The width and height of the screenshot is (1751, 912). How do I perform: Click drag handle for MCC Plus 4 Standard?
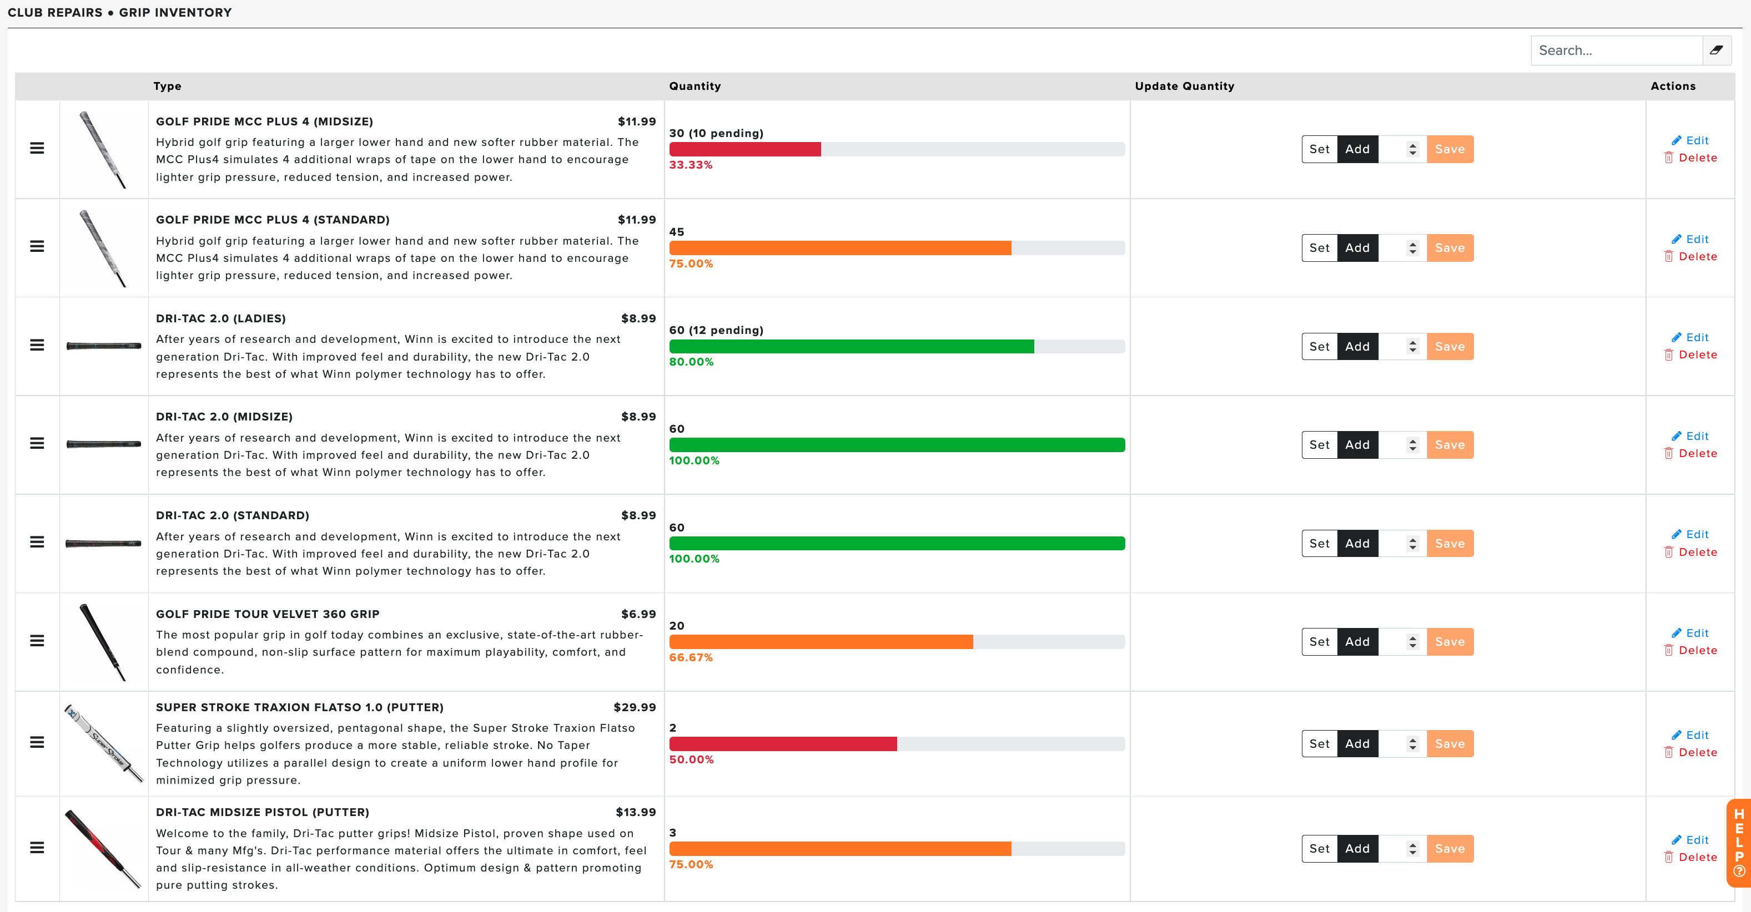point(37,246)
